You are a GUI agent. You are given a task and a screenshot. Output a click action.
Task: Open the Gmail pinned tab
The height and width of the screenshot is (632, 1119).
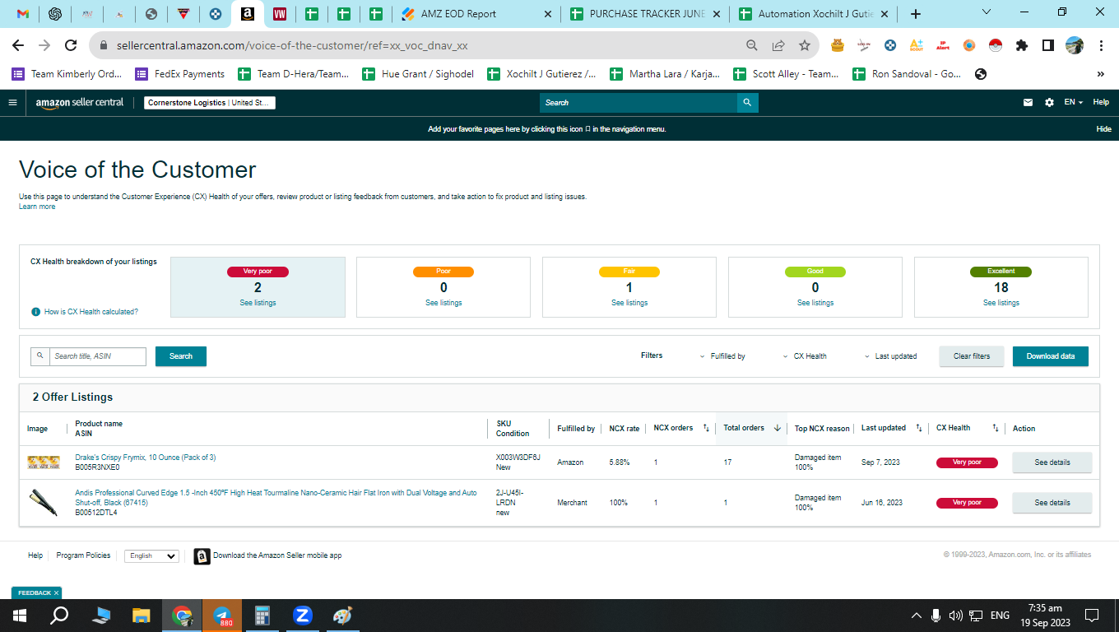point(23,14)
